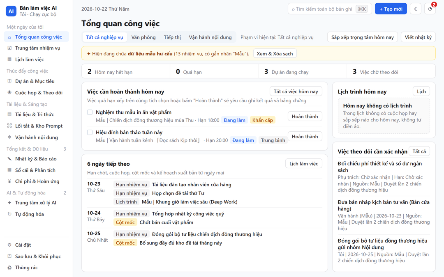Viewport: 444px width, 277px height.
Task: Click Hoàn thành for Nghiệm thu mẫu task
Action: pos(305,117)
